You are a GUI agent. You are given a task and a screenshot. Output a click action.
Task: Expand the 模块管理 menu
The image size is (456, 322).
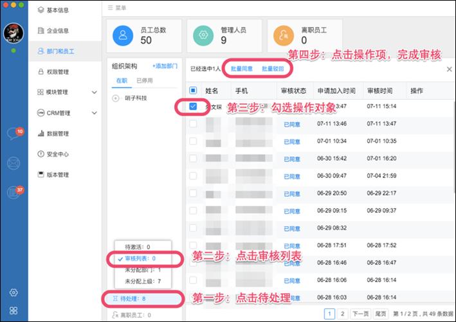click(94, 93)
